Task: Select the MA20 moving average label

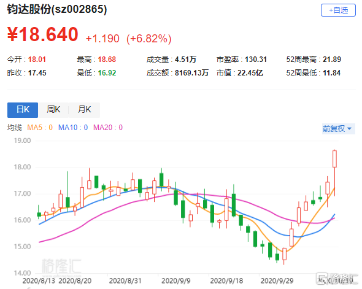Action: point(108,128)
